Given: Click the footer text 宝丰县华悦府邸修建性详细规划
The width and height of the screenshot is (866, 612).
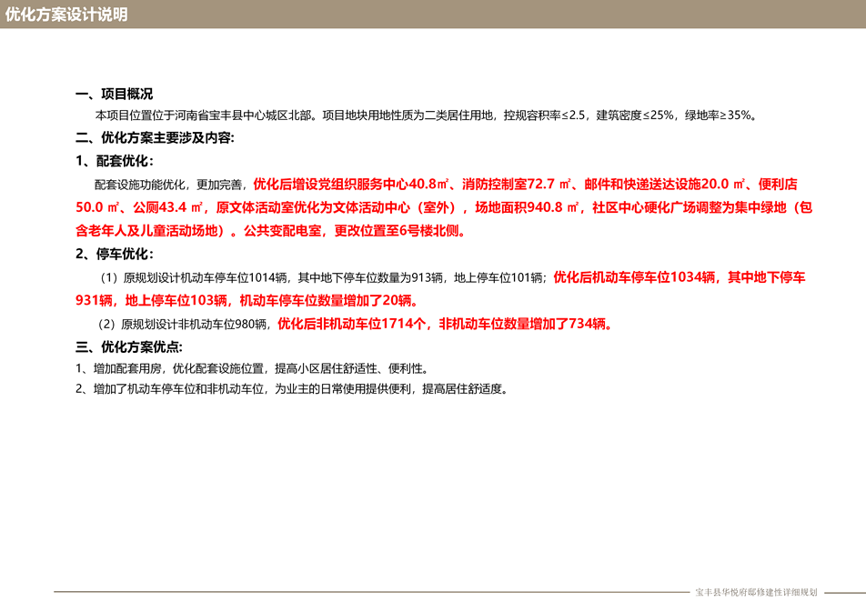Looking at the screenshot, I should tap(756, 592).
